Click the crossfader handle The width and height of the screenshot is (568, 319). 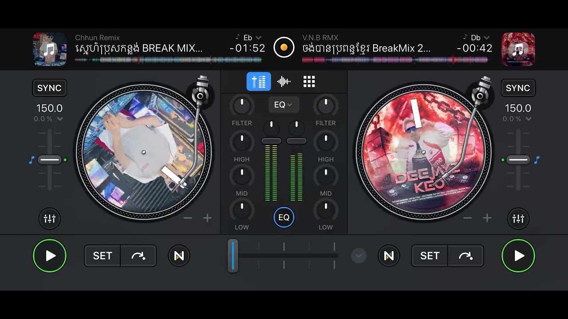[x=233, y=256]
